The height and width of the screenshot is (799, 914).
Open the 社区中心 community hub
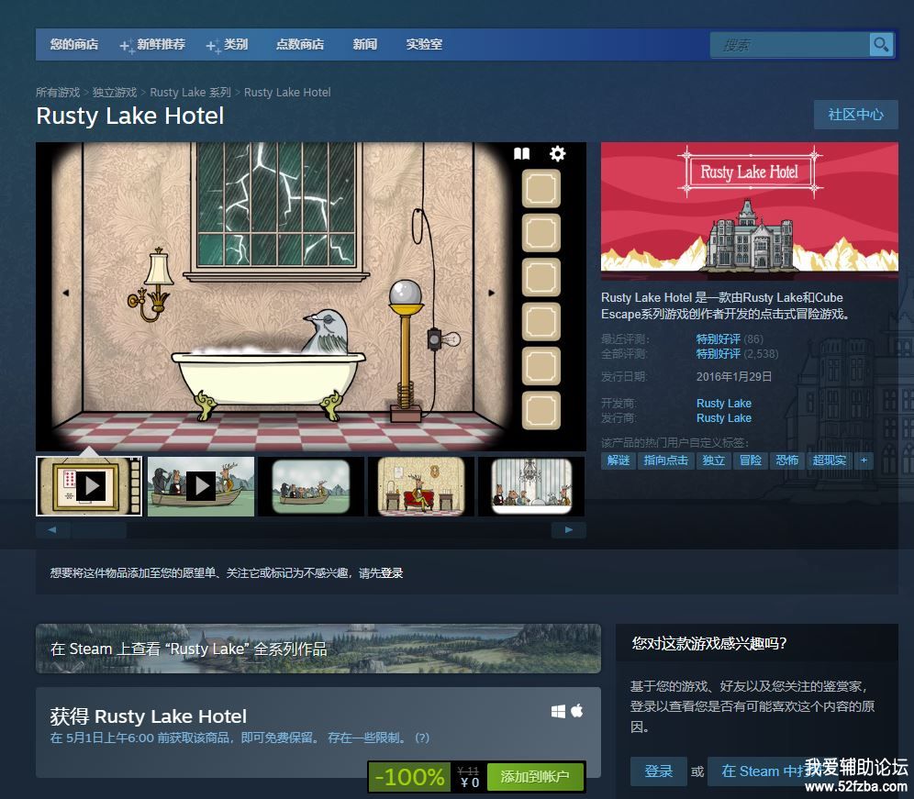(855, 115)
